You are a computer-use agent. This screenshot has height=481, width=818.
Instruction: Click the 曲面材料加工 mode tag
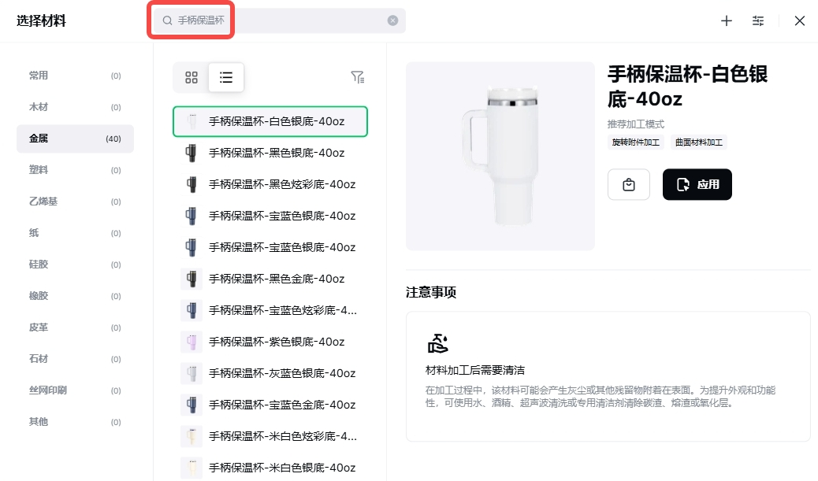699,142
